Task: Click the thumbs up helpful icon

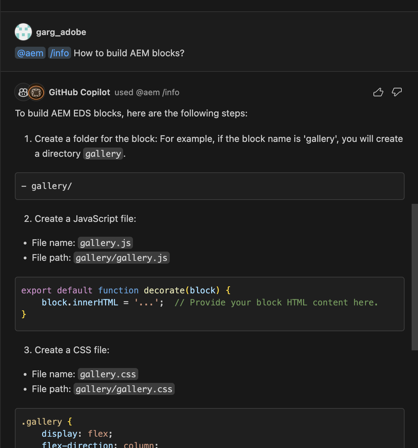Action: [x=378, y=92]
